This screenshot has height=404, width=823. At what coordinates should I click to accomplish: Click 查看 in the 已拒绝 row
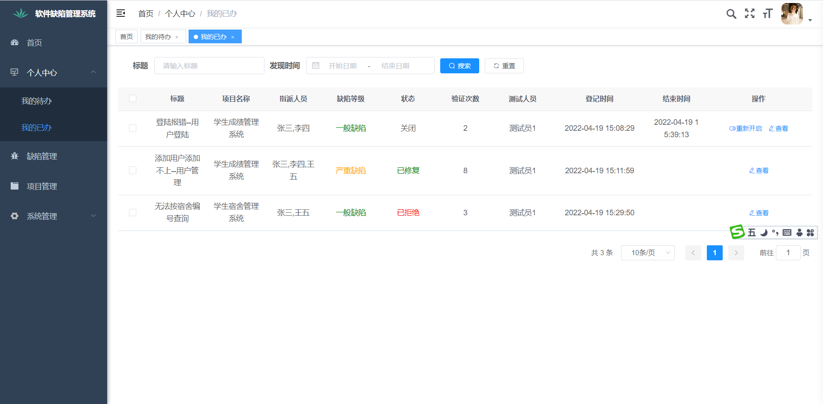click(x=759, y=213)
